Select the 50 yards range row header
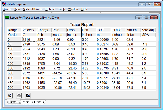163x110 pixels. (x=15, y=44)
